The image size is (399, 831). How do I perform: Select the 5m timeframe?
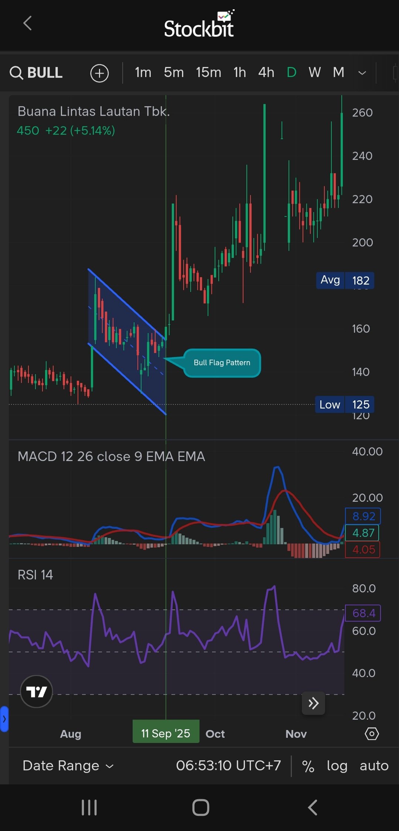(174, 73)
